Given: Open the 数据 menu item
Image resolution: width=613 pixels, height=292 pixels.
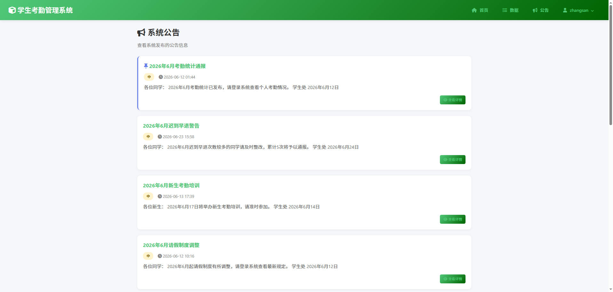Looking at the screenshot, I should [x=510, y=10].
